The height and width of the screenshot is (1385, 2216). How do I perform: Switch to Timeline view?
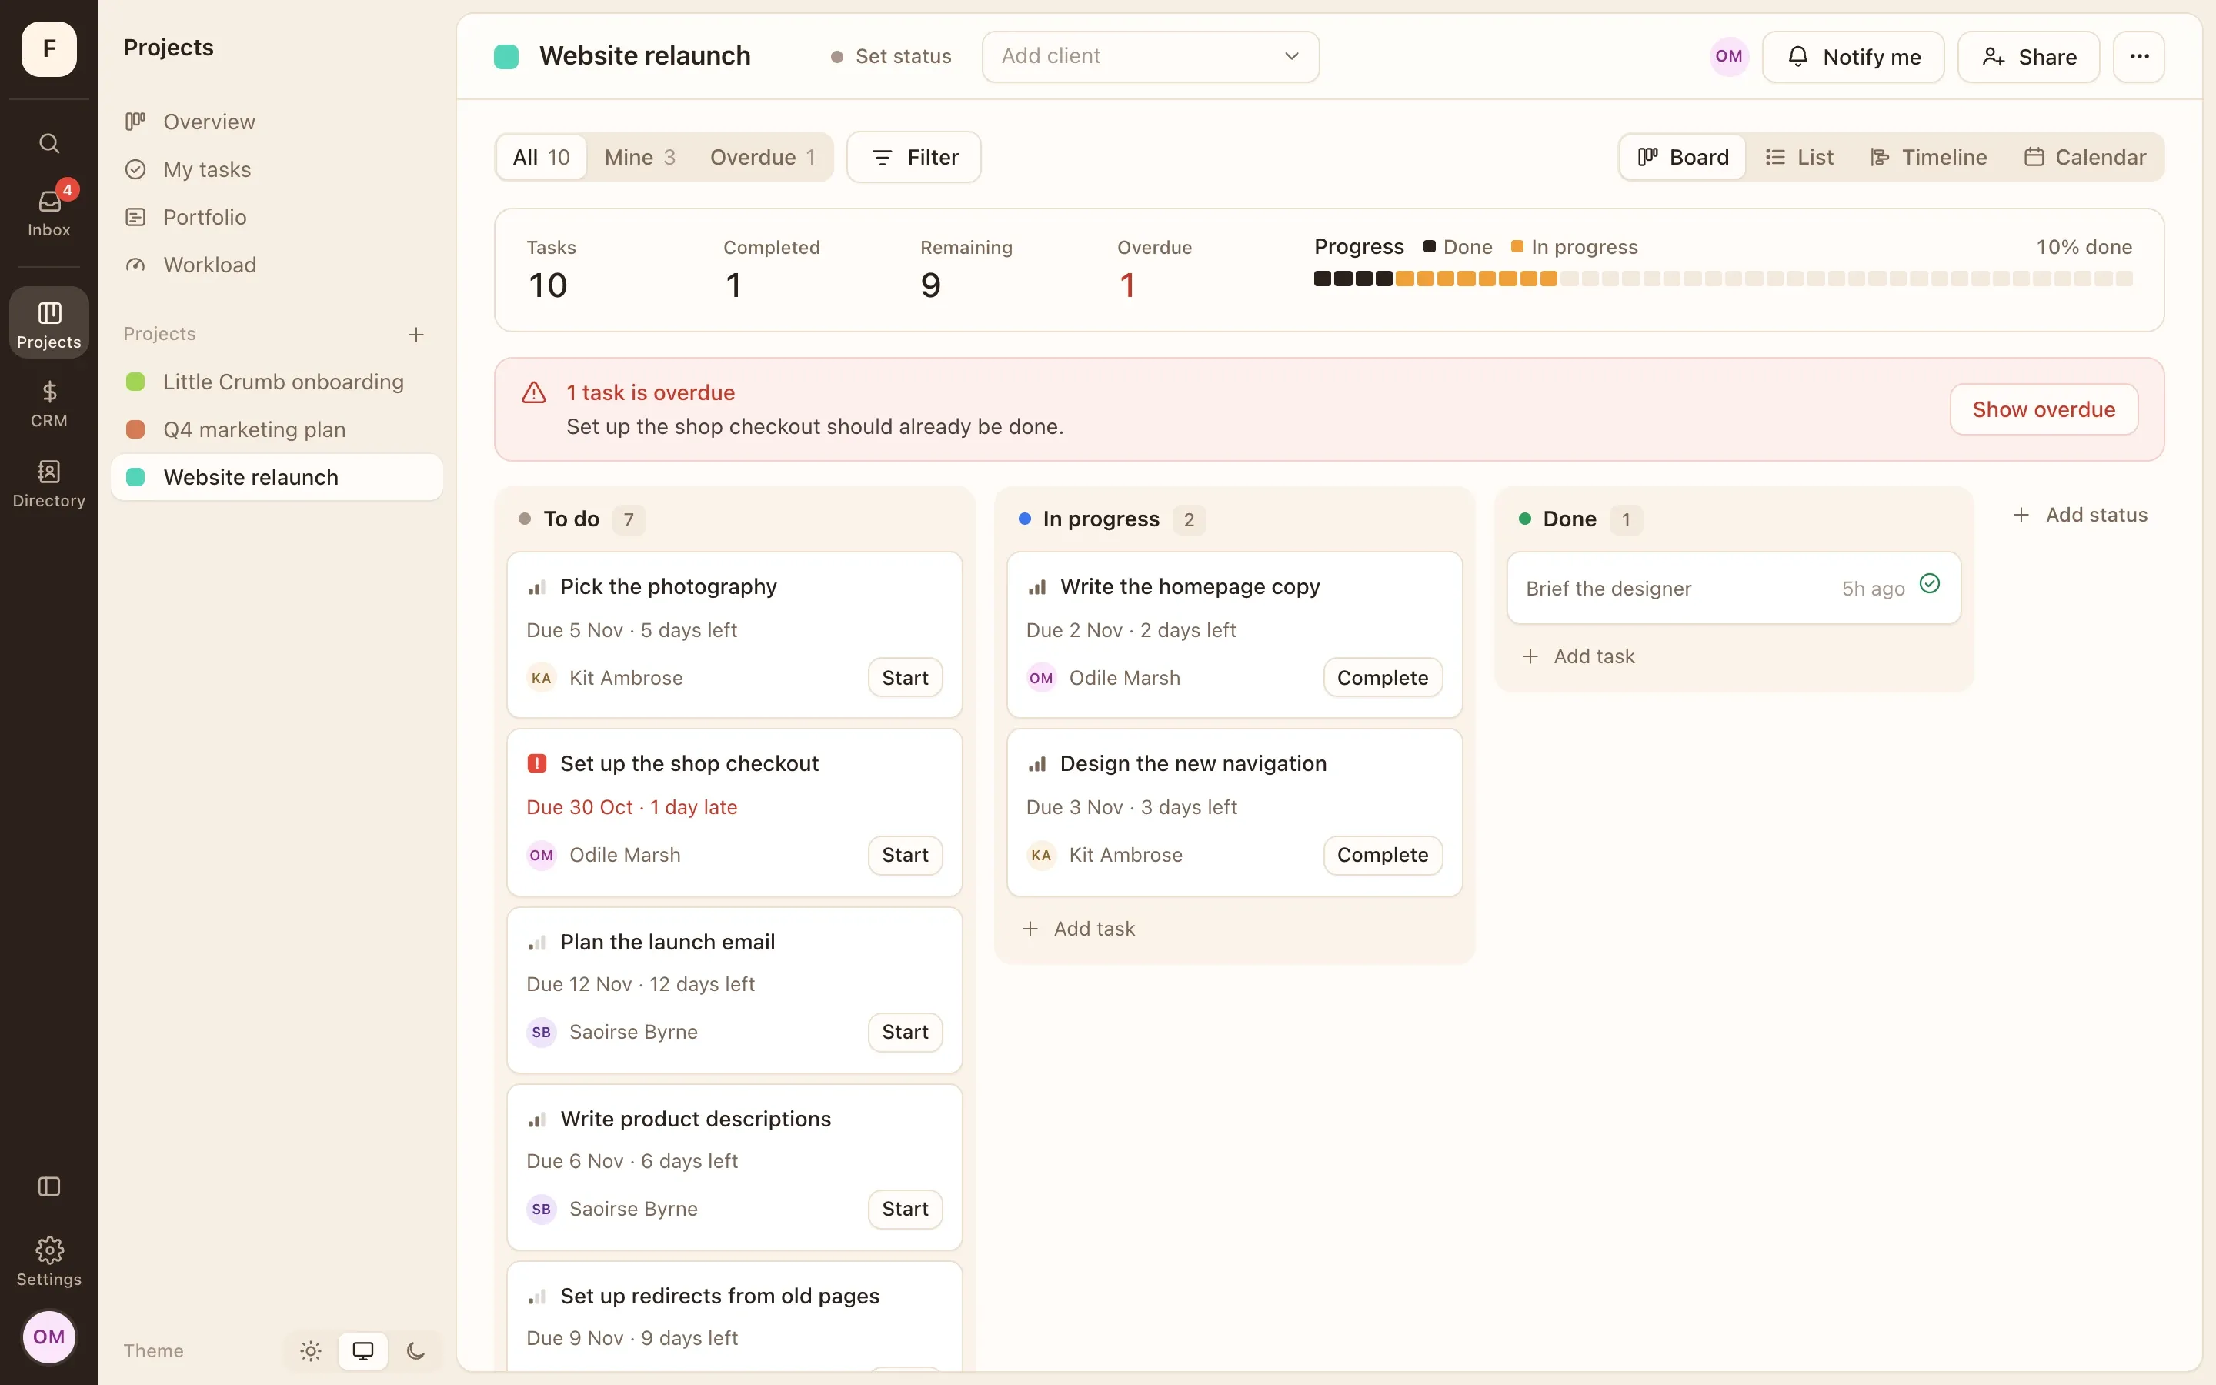[1927, 157]
